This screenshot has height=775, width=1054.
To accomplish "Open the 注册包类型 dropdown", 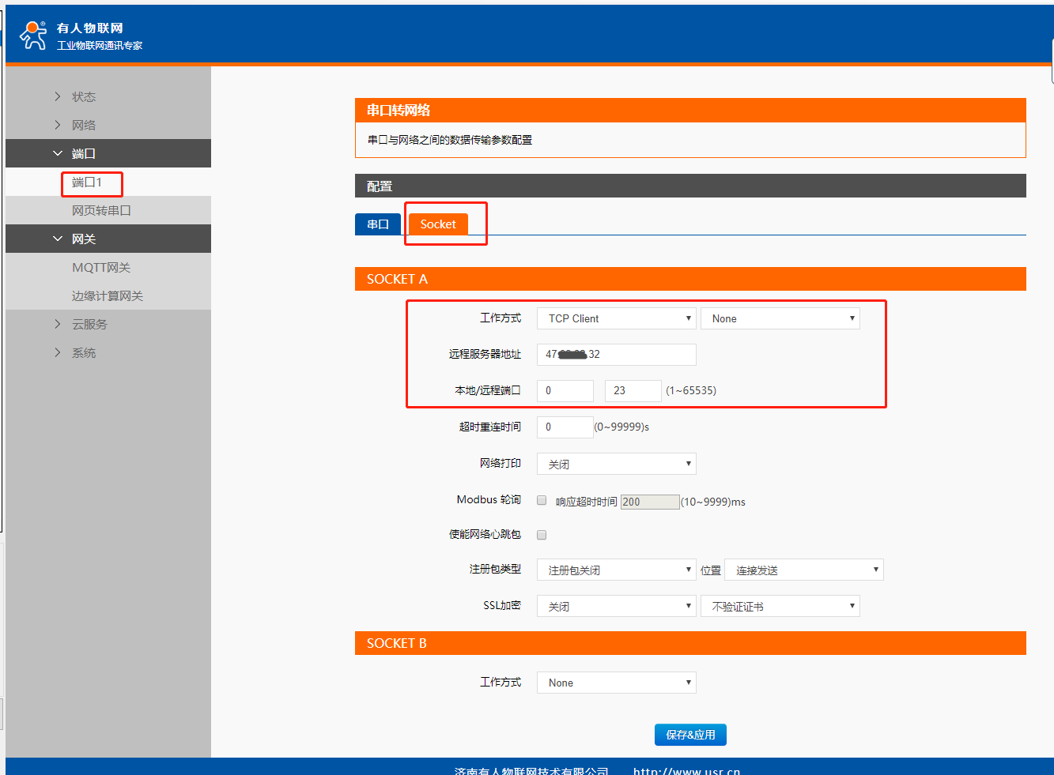I will pyautogui.click(x=616, y=570).
